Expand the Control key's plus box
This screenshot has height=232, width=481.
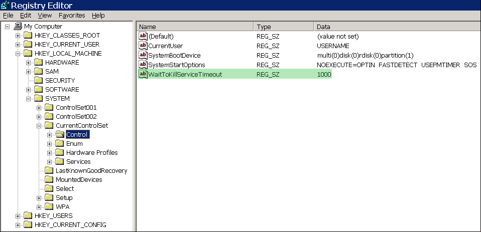49,135
